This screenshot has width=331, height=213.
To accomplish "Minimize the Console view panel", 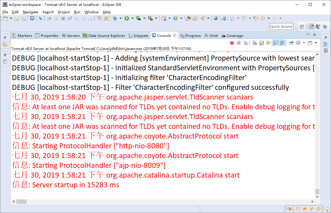I will pyautogui.click(x=308, y=35).
